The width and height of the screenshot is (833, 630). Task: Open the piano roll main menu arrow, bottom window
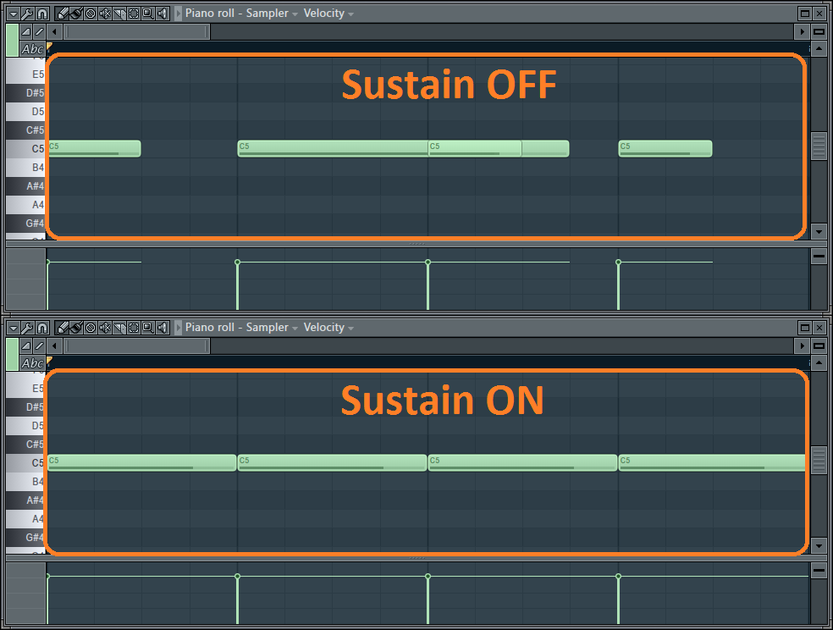click(13, 328)
